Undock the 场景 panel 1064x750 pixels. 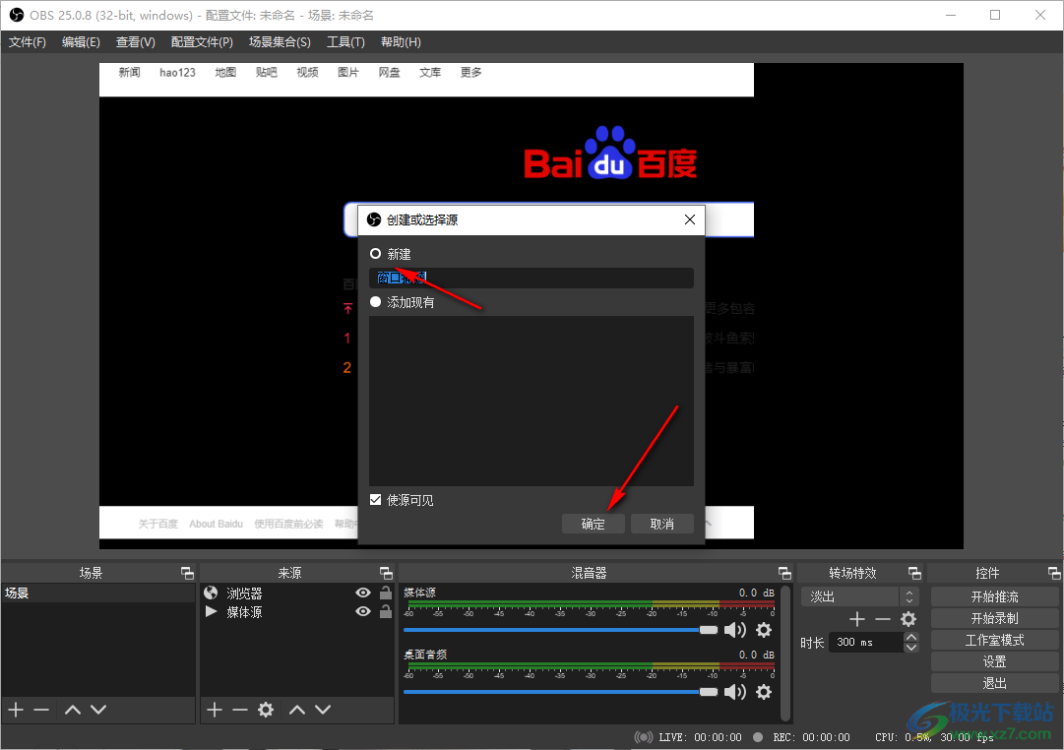[x=187, y=574]
